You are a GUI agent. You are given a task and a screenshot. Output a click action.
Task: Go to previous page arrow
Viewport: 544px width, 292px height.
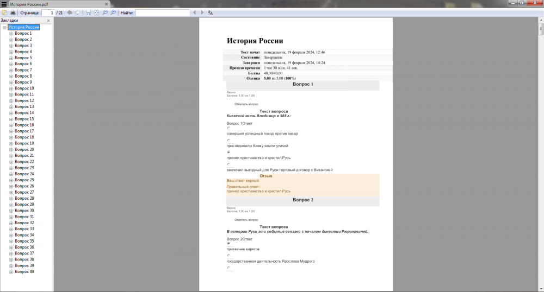[x=70, y=12]
